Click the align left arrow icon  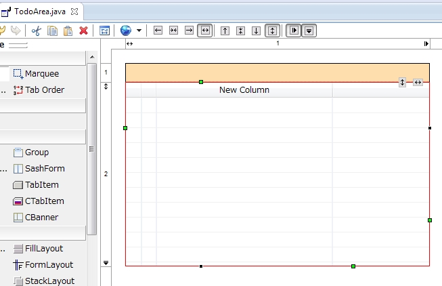point(158,30)
